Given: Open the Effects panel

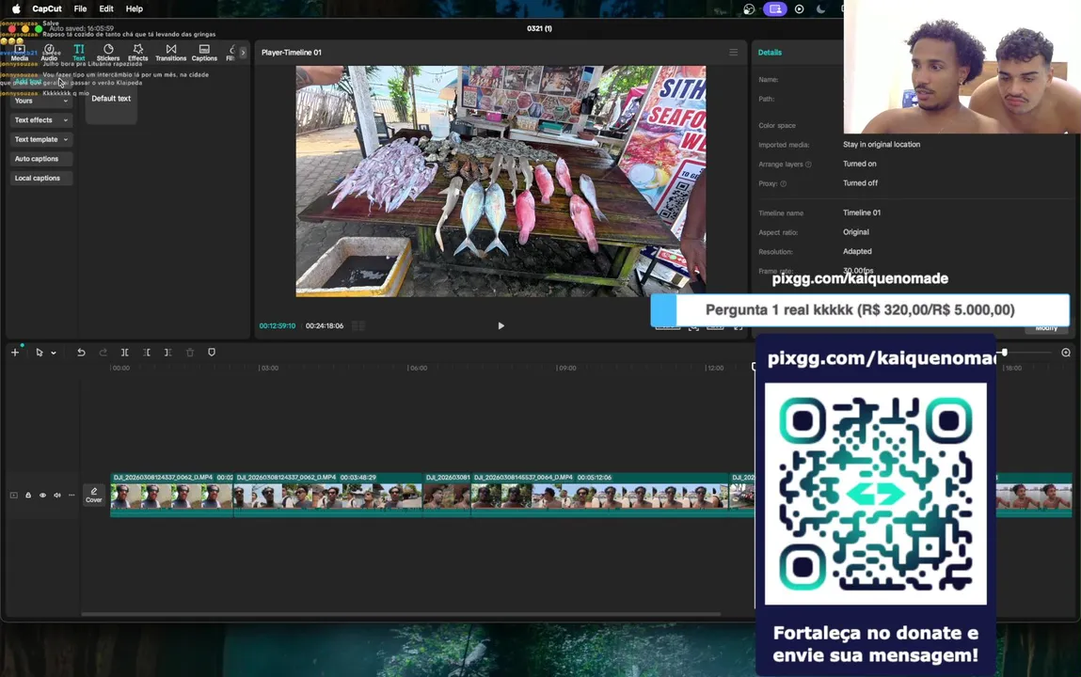Looking at the screenshot, I should click(x=138, y=53).
